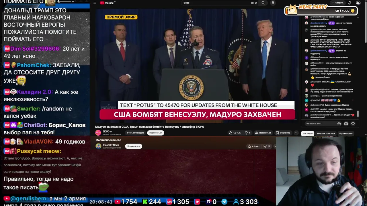Subscribe to the БЮРО channel
Image resolution: width=367 pixels, height=206 pixels.
tap(156, 133)
